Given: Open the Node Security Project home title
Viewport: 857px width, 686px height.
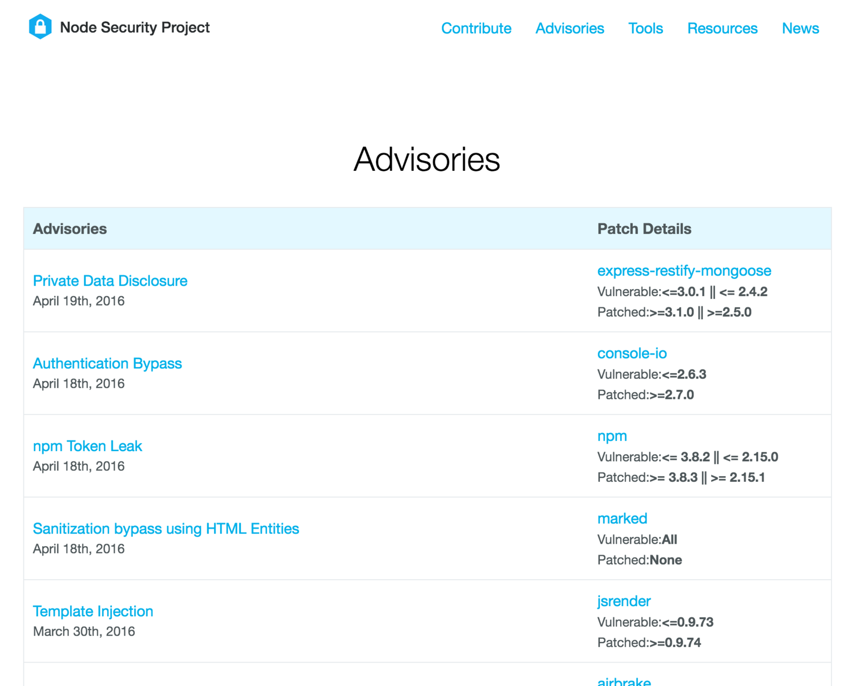Looking at the screenshot, I should (x=135, y=27).
